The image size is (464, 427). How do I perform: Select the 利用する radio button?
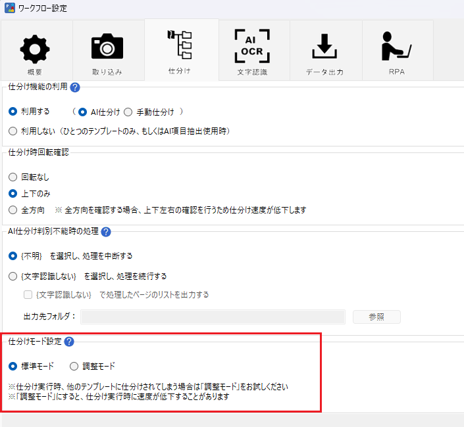pos(13,112)
